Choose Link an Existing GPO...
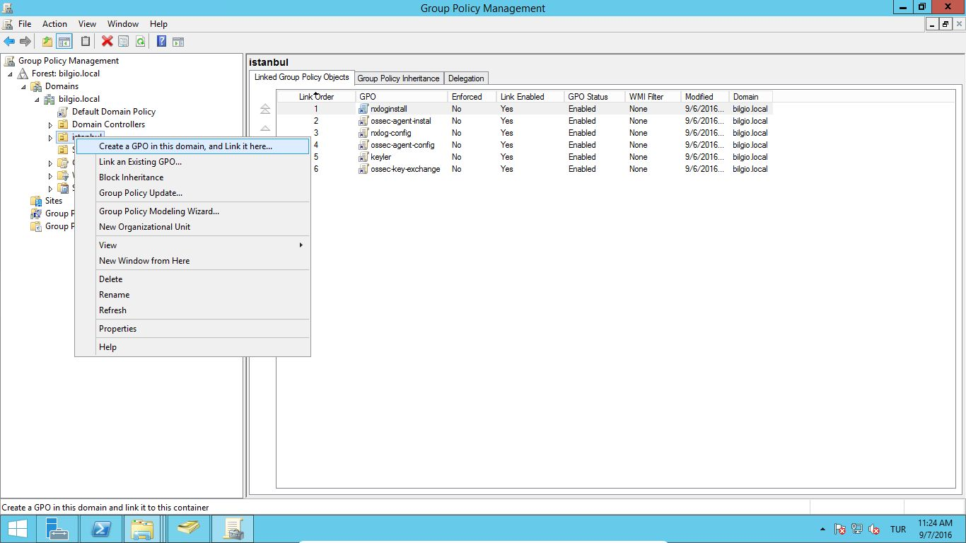 [192, 162]
